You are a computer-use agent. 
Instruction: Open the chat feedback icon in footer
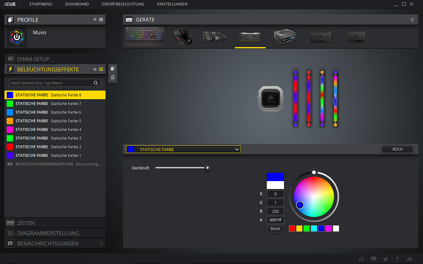point(373,259)
